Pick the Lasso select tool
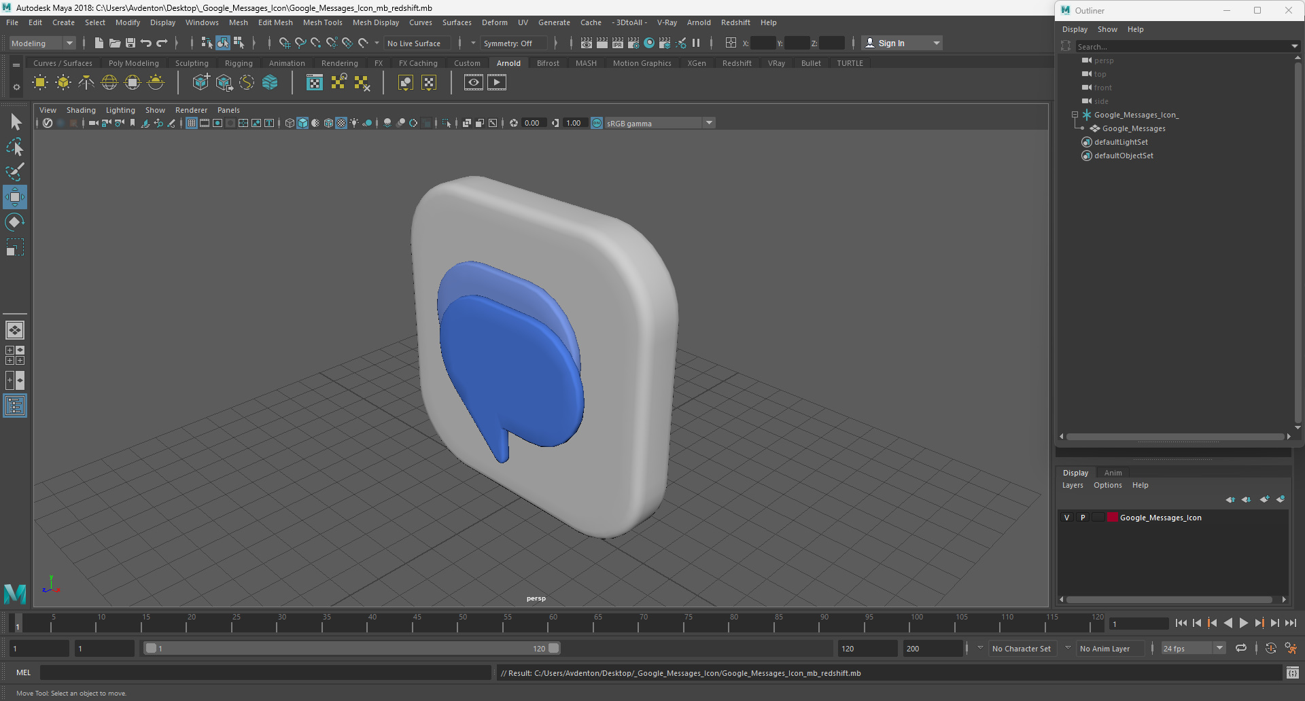Viewport: 1305px width, 701px height. pos(15,147)
